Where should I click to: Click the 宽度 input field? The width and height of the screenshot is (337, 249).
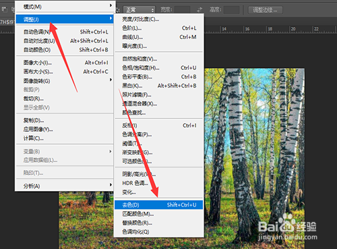[x=182, y=10]
